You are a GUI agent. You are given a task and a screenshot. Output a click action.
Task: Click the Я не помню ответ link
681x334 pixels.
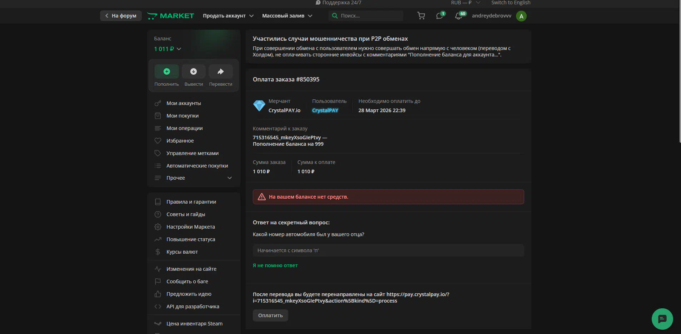pos(275,265)
